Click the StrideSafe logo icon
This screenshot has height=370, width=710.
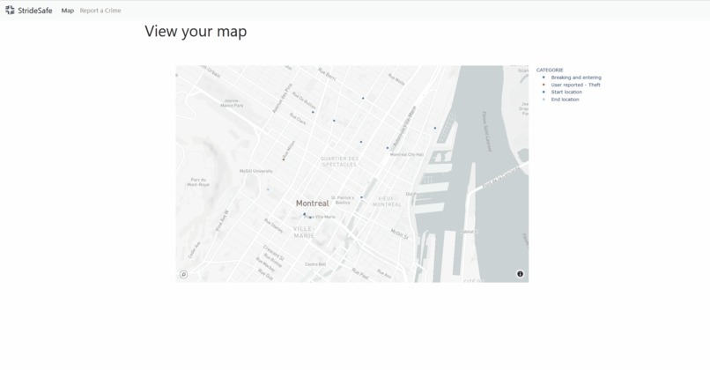click(10, 10)
